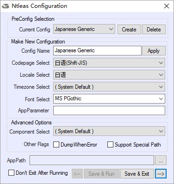Click the Create button
174x184 pixels.
pyautogui.click(x=129, y=29)
